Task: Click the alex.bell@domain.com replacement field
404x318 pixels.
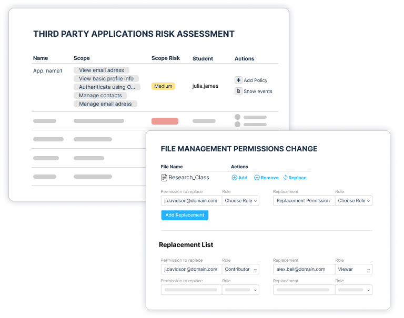Action: coord(304,269)
